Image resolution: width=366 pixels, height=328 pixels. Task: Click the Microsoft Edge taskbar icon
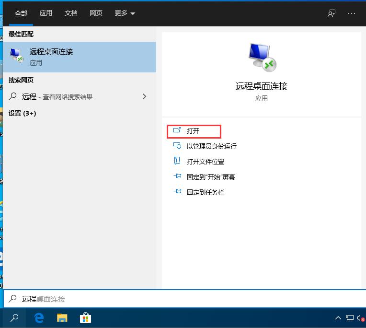pyautogui.click(x=39, y=318)
